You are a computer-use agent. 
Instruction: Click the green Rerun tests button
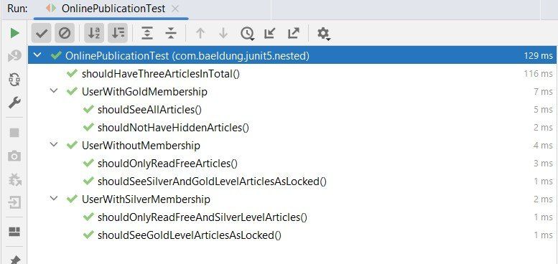[14, 34]
